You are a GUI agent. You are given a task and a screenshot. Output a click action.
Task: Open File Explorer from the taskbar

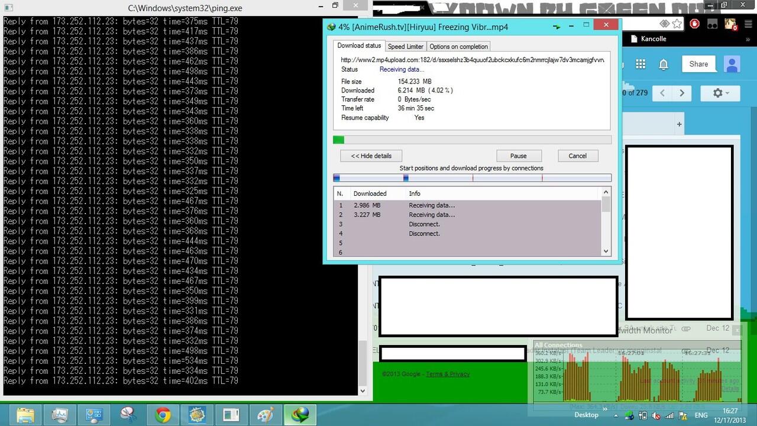(25, 415)
